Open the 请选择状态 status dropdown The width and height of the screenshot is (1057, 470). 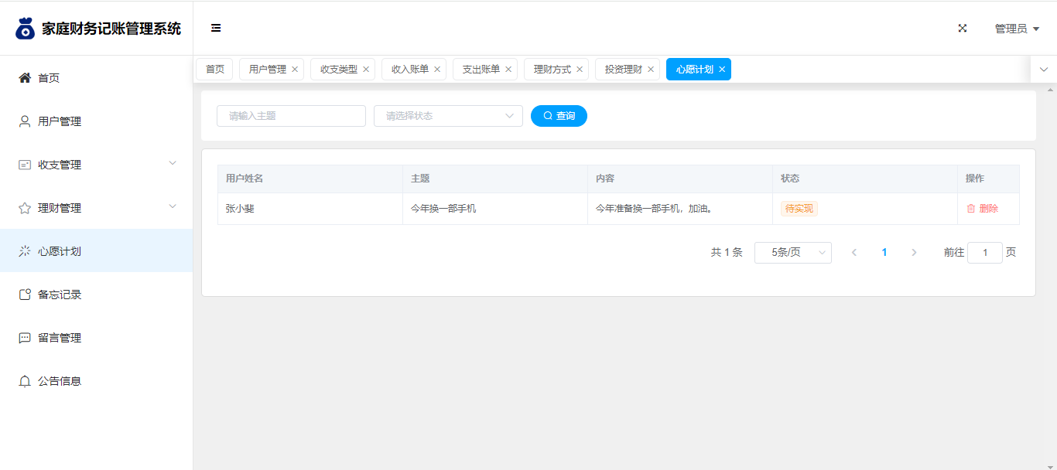tap(448, 116)
